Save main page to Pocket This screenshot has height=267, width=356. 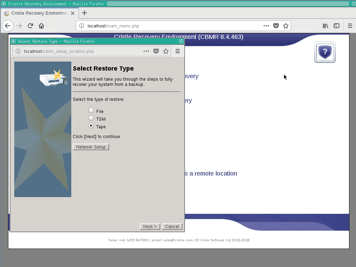276,26
